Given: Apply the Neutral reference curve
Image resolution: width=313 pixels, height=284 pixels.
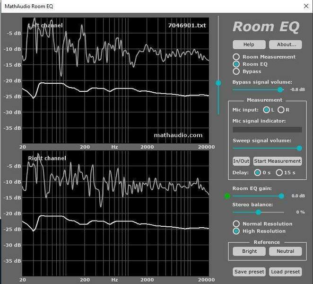Looking at the screenshot, I should pyautogui.click(x=286, y=251).
